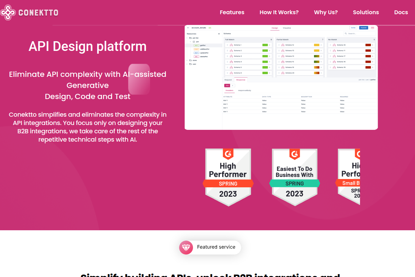The height and width of the screenshot is (277, 415).
Task: Click the REQUIRED column header
Action: click(344, 97)
